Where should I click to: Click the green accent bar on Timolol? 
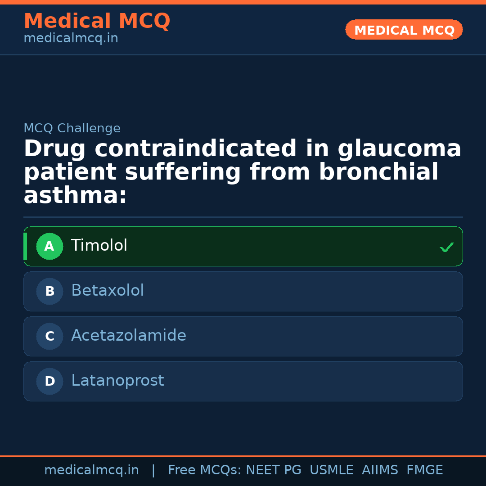click(x=25, y=246)
